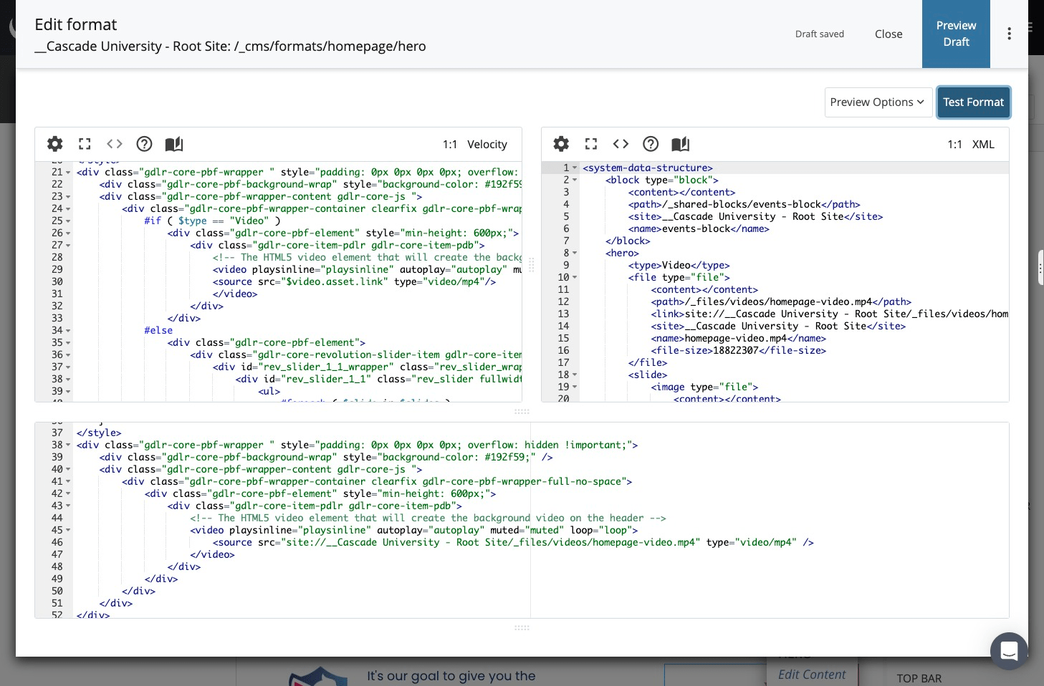Collapse the hero node on line 8

point(575,253)
